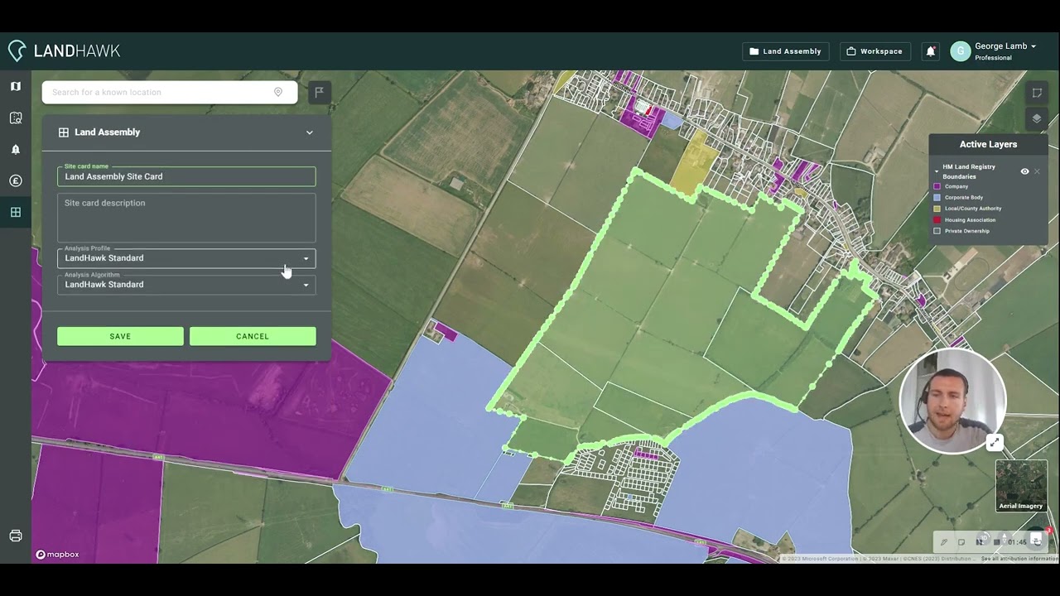This screenshot has height=596, width=1060.
Task: Collapse the Land Assembly panel chevron
Action: click(x=310, y=132)
